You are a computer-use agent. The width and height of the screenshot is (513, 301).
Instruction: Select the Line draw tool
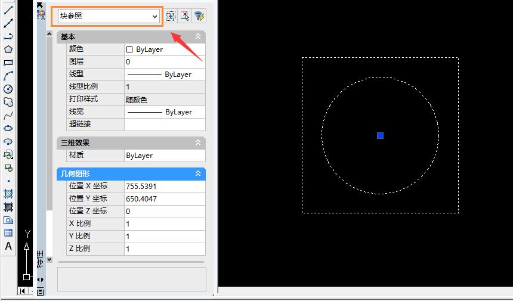coord(8,10)
